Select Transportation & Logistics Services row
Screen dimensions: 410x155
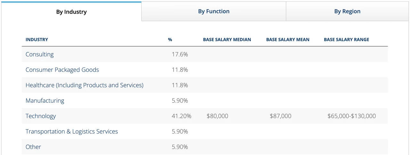(72, 131)
